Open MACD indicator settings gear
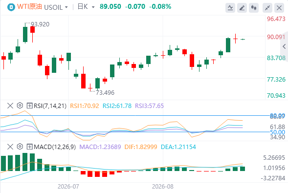The image size is (288, 193). (20, 147)
